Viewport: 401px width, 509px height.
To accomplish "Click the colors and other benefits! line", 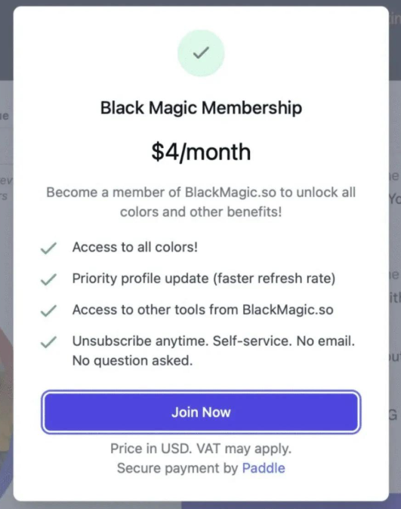I will [x=201, y=212].
